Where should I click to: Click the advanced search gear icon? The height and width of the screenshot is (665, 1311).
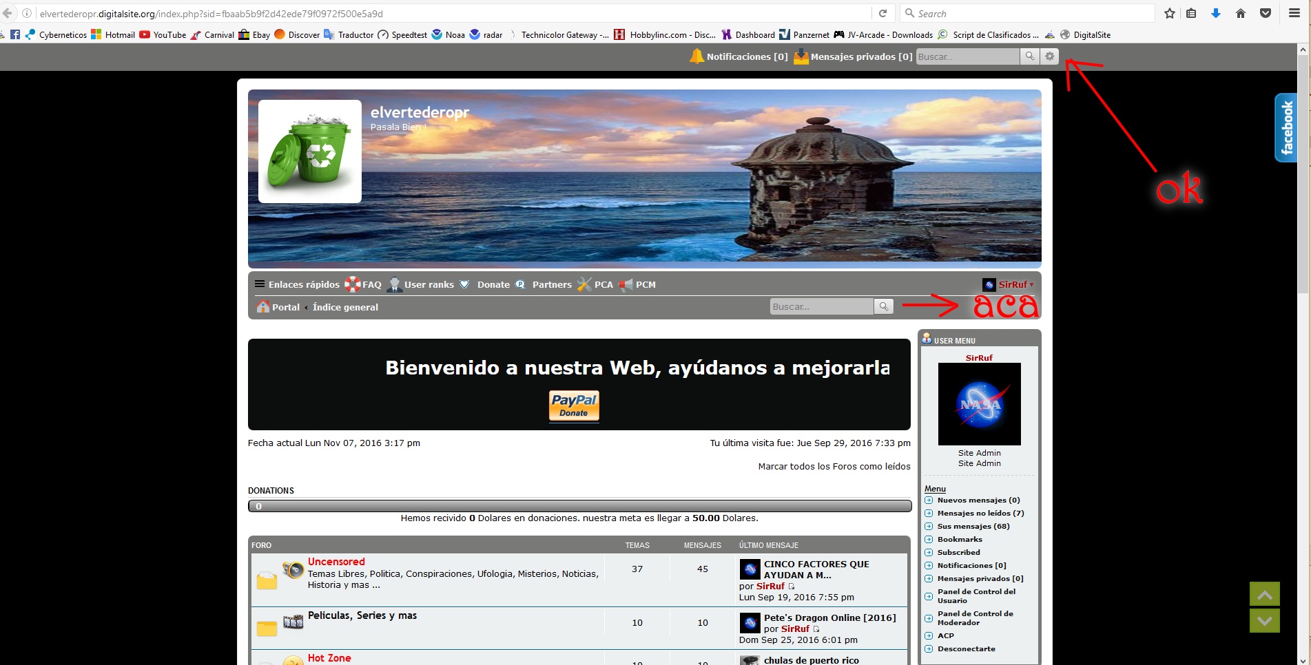pyautogui.click(x=1049, y=56)
